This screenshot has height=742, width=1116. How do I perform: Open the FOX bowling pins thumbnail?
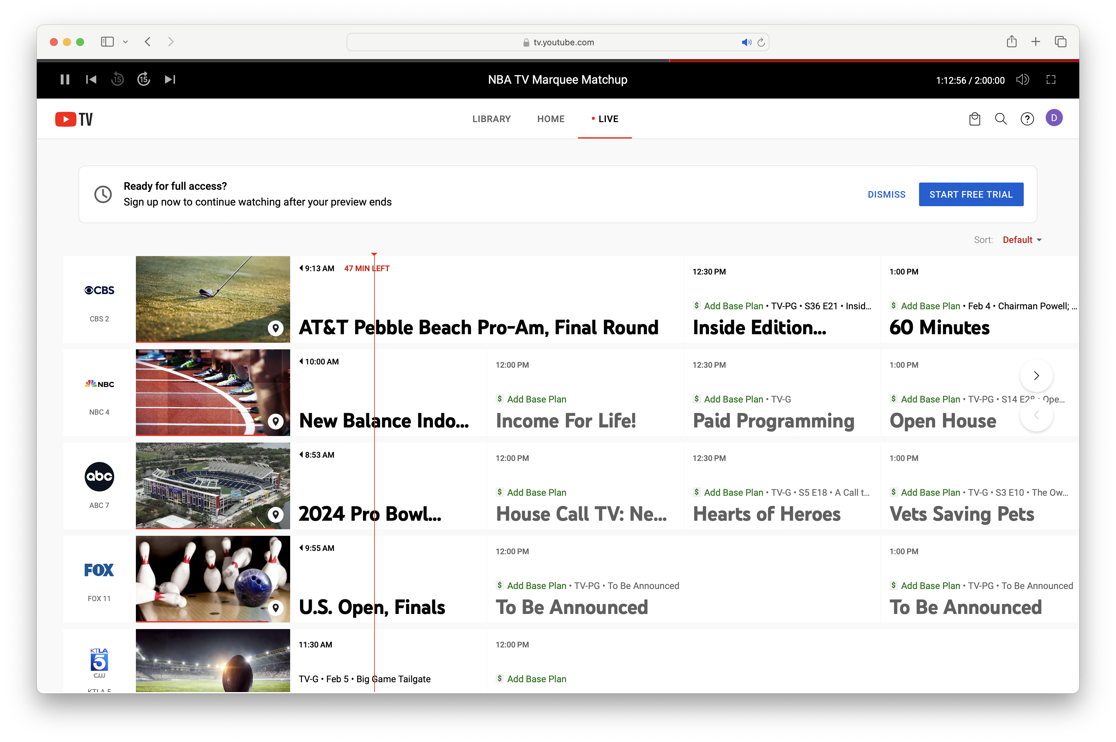click(213, 579)
